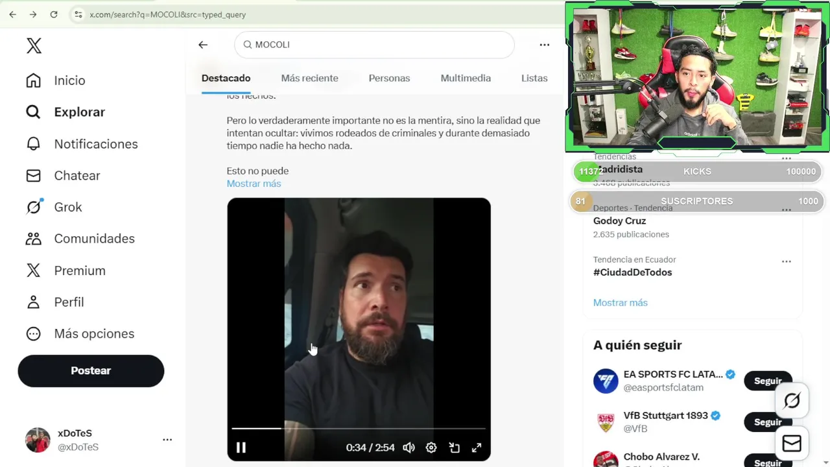
Task: Open video picture-in-picture icon
Action: coord(455,448)
